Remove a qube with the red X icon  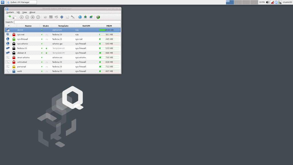pyautogui.click(x=14, y=17)
